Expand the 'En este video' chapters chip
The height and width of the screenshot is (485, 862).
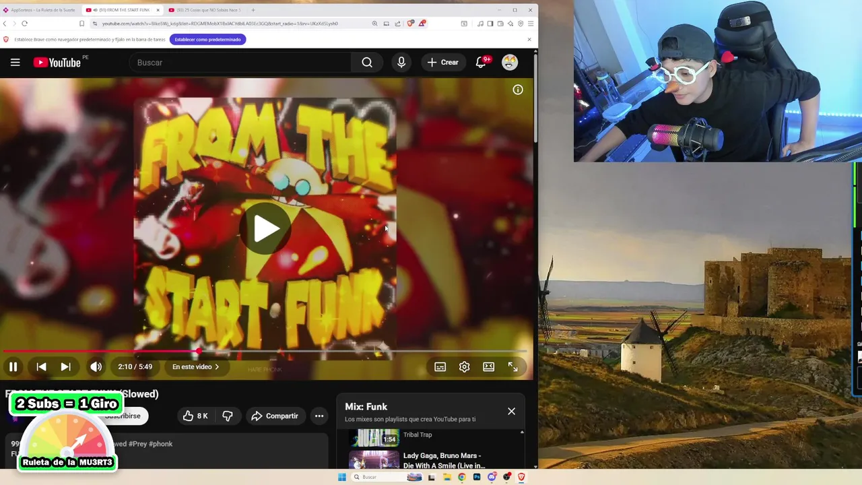[x=196, y=367]
